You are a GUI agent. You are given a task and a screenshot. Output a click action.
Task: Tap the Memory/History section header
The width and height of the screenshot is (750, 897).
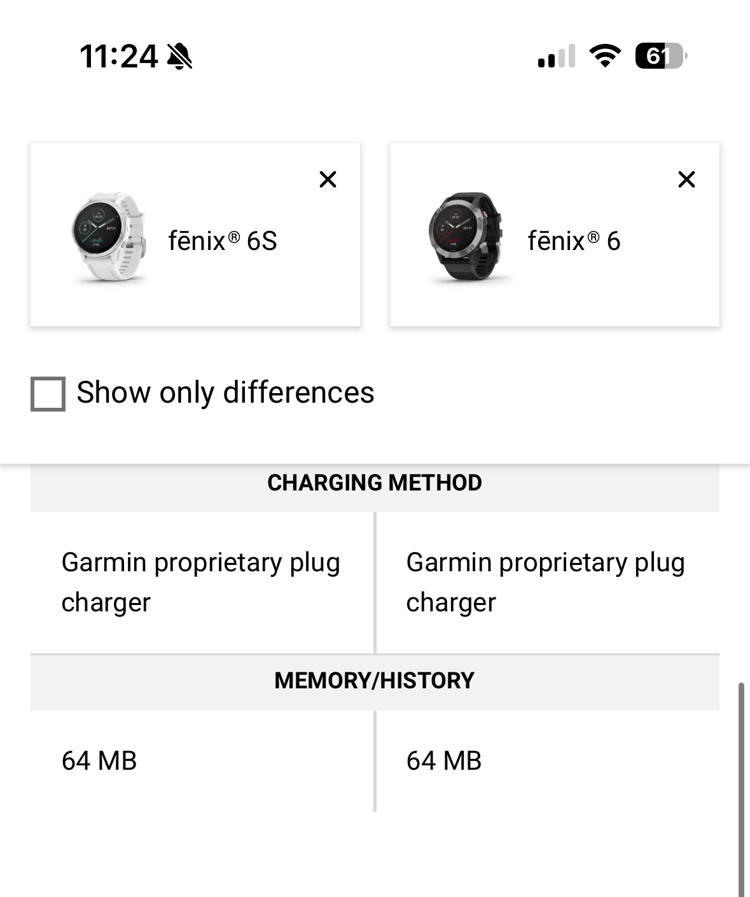(x=375, y=681)
